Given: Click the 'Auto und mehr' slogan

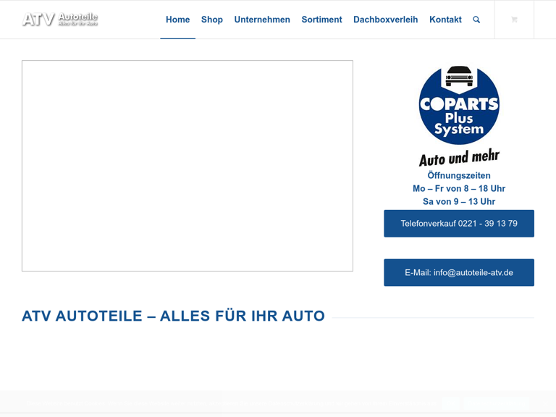Looking at the screenshot, I should (x=459, y=157).
